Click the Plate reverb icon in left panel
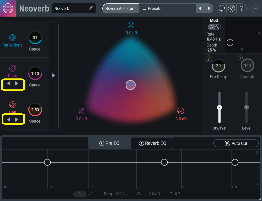 [13, 69]
